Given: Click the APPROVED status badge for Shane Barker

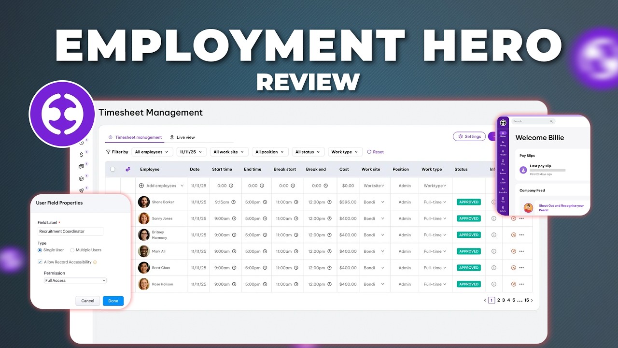Looking at the screenshot, I should click(469, 202).
